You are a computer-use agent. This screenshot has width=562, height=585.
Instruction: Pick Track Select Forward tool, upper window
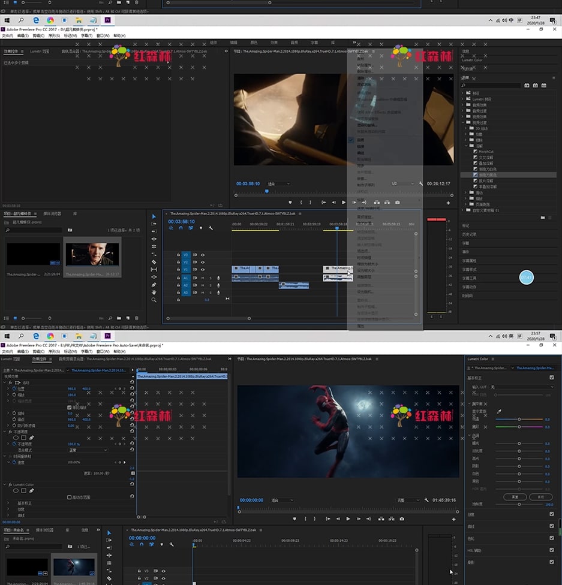click(x=154, y=224)
